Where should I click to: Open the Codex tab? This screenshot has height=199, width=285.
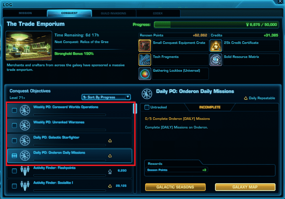click(158, 13)
